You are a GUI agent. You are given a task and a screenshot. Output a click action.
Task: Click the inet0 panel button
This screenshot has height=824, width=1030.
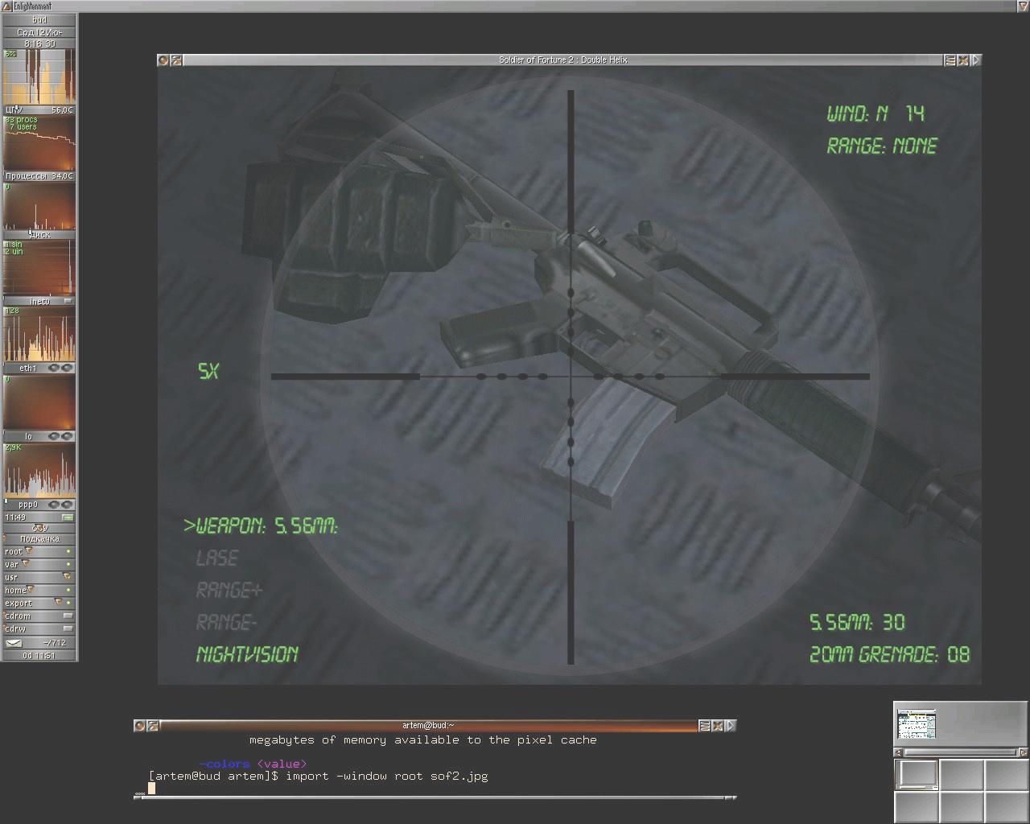point(68,301)
